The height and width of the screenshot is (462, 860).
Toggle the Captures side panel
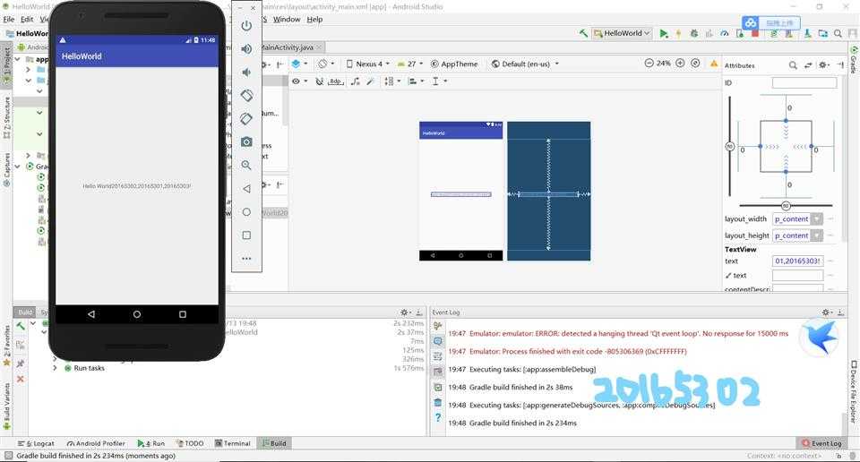click(x=6, y=169)
